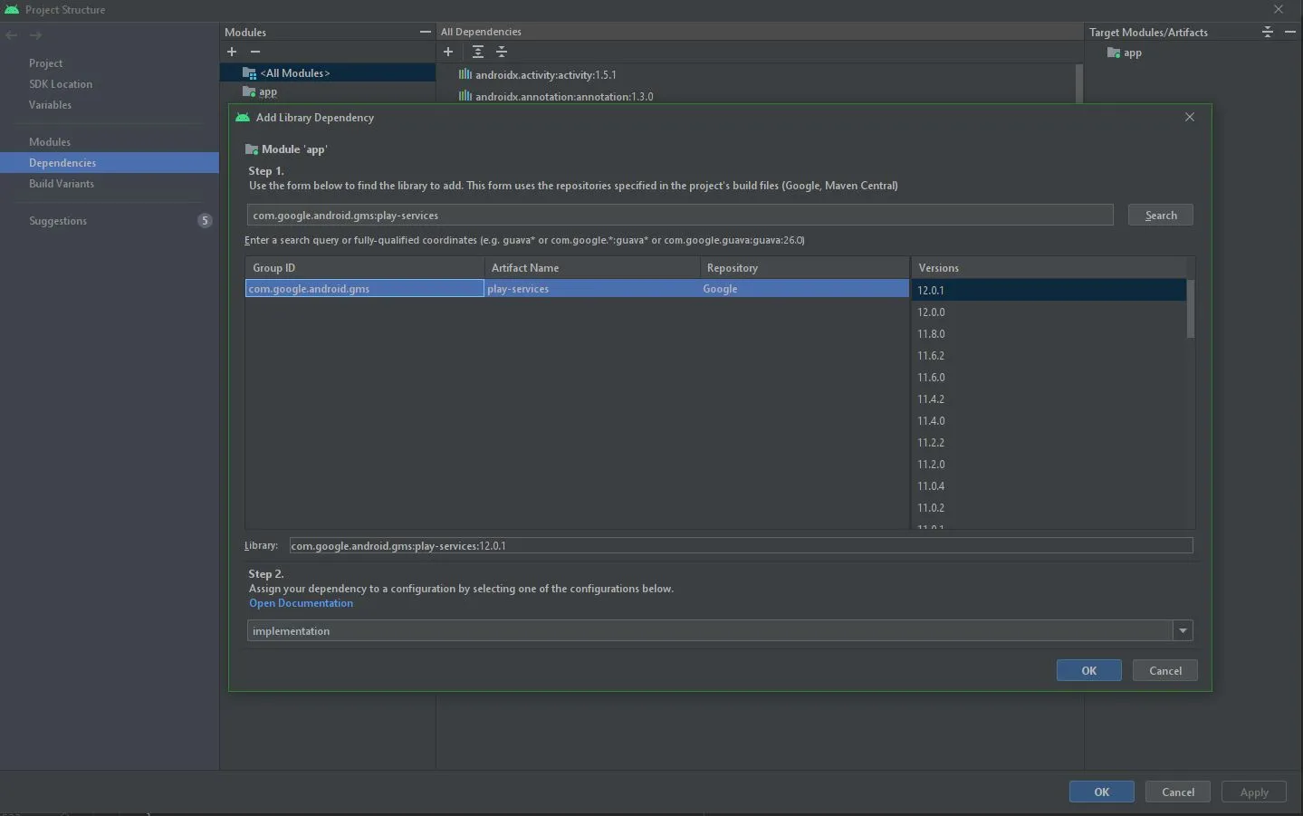Click the forward navigation arrow
This screenshot has height=816, width=1303.
click(35, 35)
